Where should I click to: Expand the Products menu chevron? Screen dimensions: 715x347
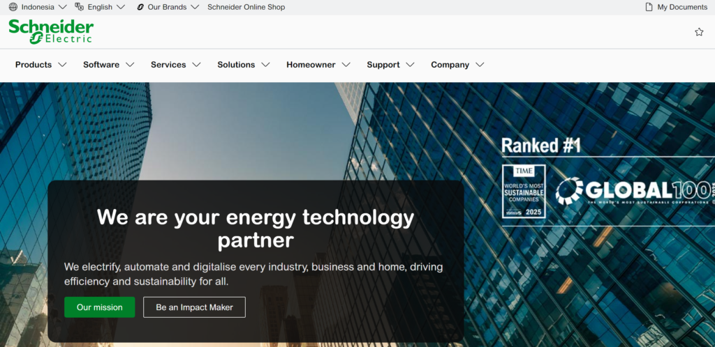[62, 65]
